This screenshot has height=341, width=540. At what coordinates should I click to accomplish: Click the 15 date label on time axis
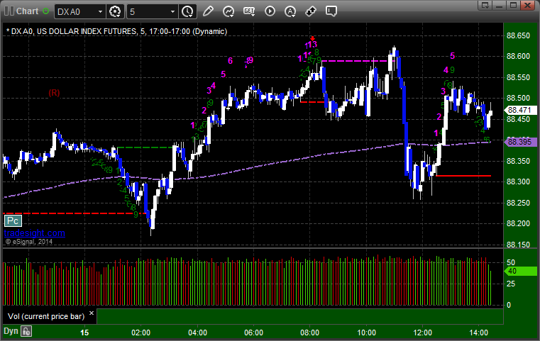click(84, 332)
